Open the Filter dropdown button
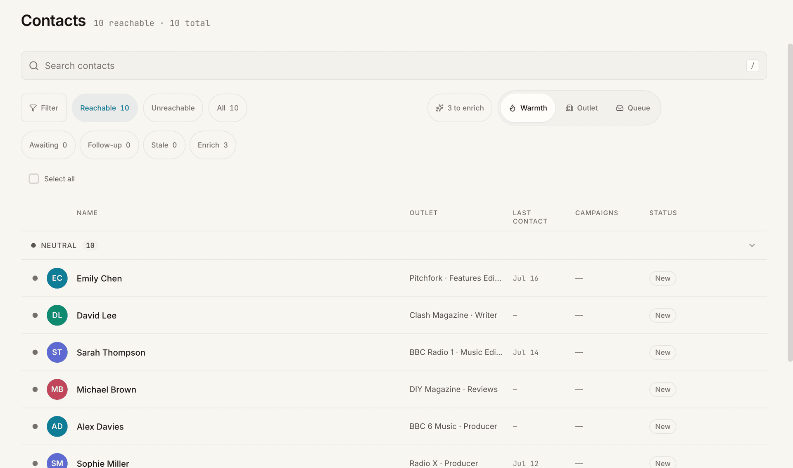Viewport: 793px width, 468px height. [44, 108]
